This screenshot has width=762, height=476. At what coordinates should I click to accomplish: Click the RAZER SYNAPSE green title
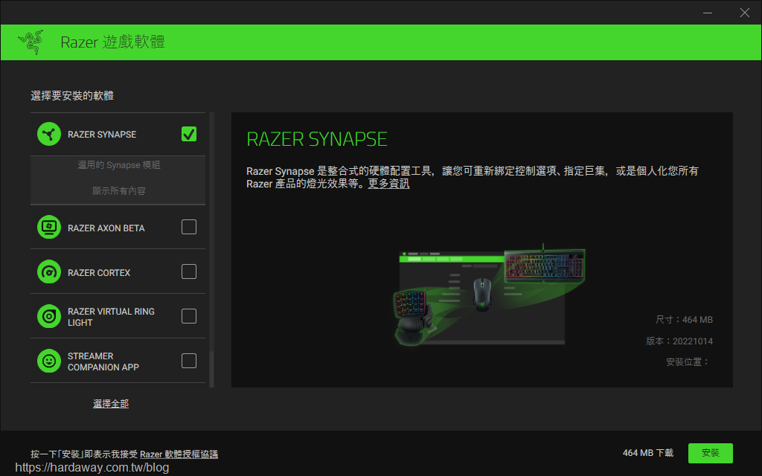[x=317, y=139]
